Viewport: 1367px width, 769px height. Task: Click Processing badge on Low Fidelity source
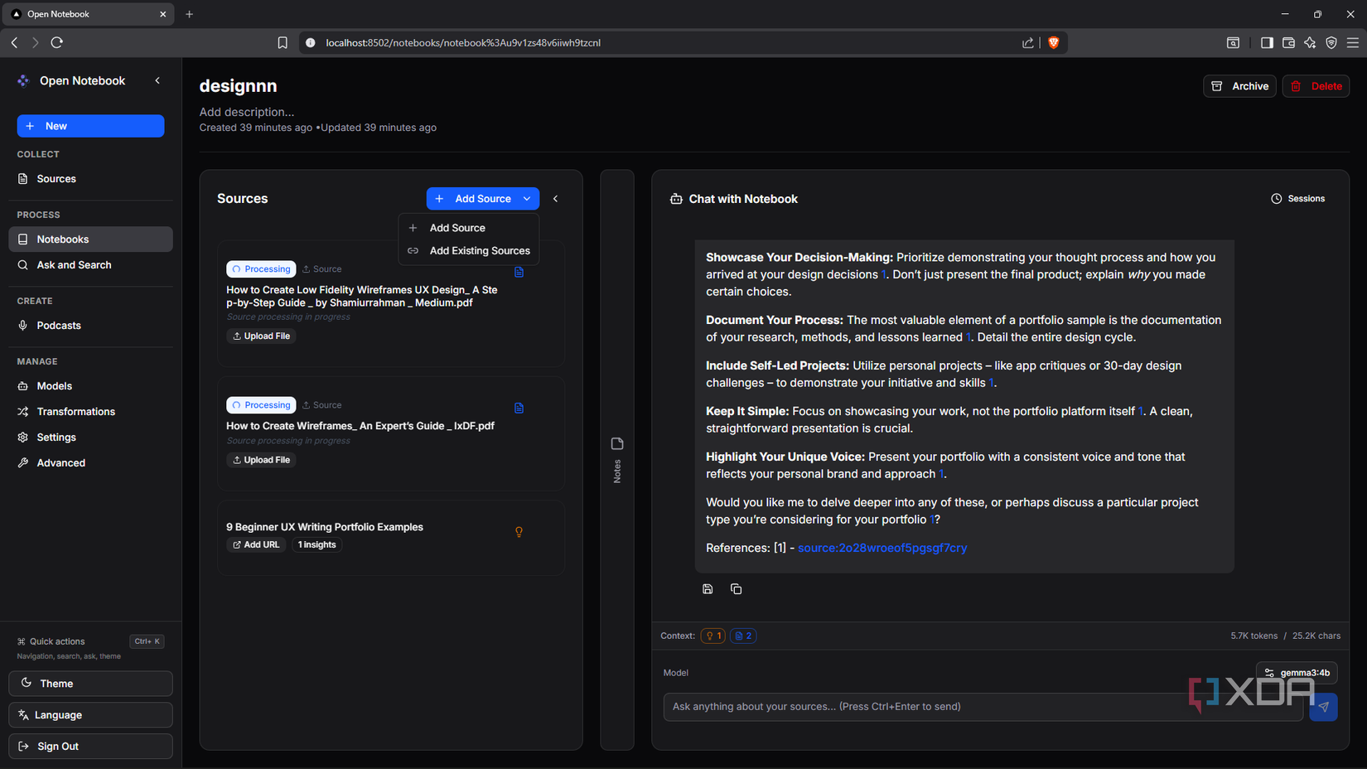click(261, 269)
